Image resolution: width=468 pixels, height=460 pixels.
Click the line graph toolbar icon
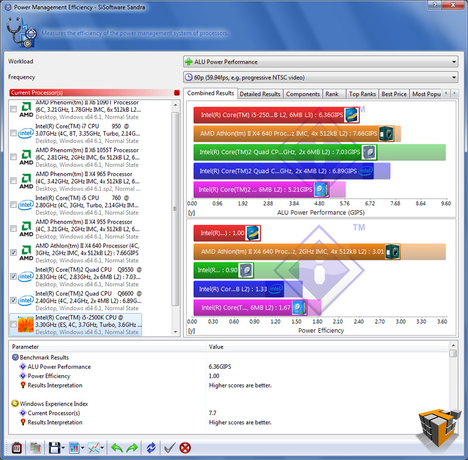click(94, 448)
